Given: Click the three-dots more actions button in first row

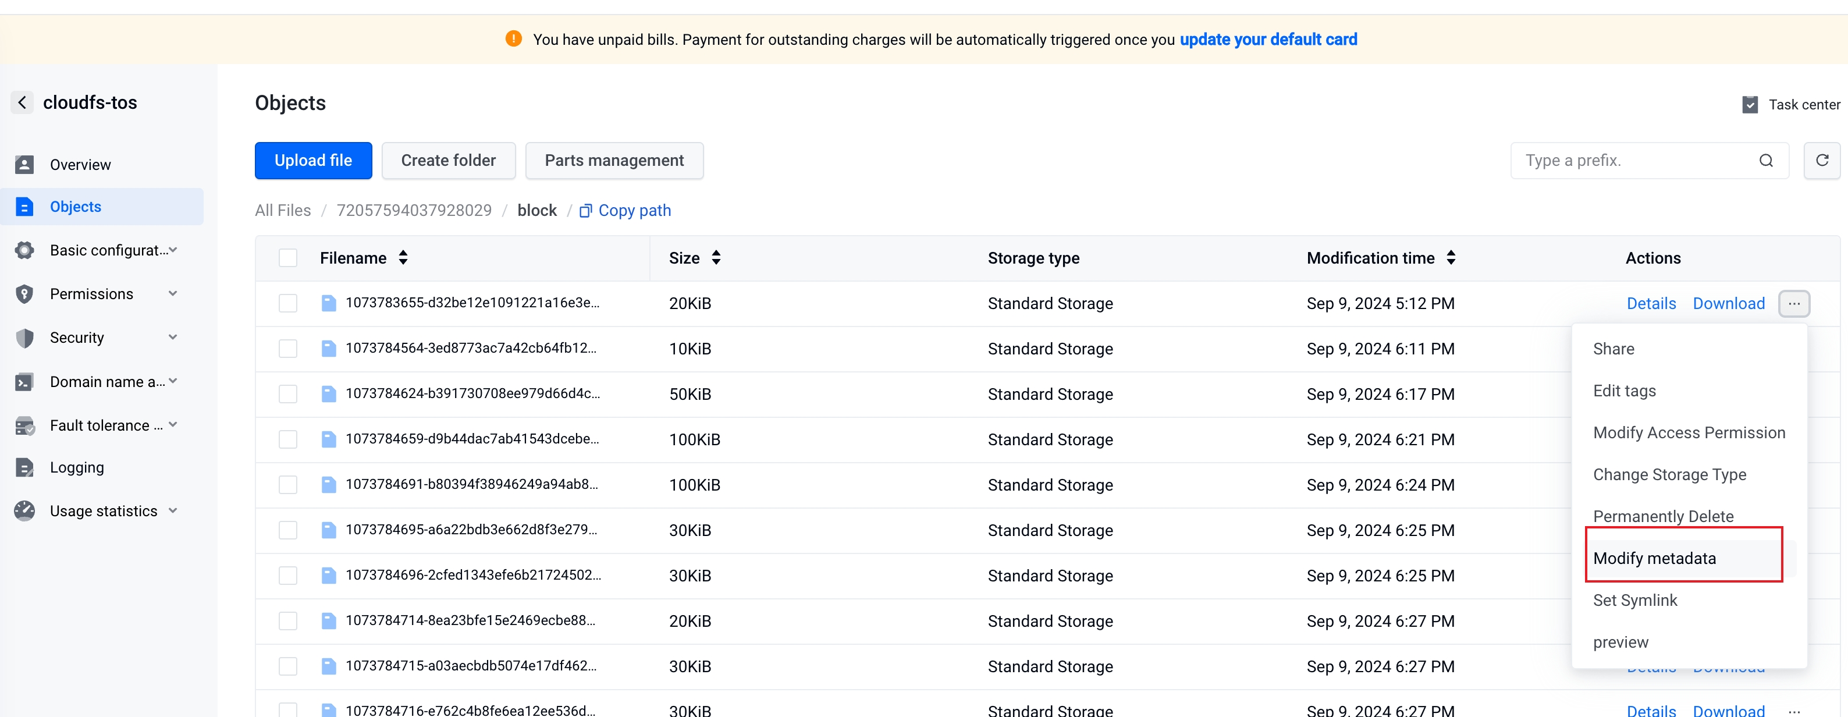Looking at the screenshot, I should click(1793, 304).
